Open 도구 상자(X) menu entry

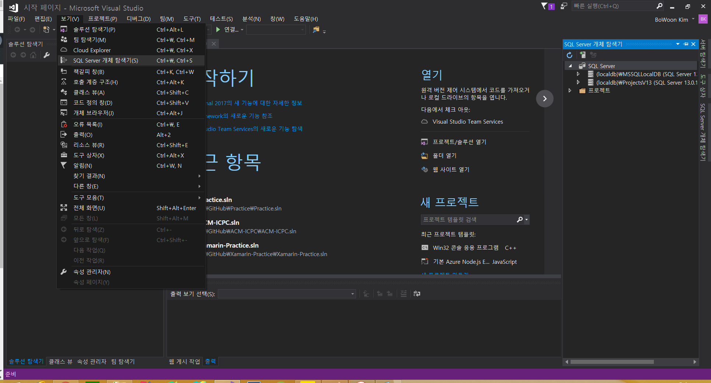pos(131,155)
